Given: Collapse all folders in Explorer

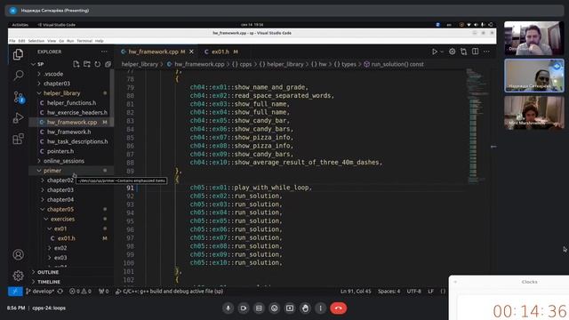Looking at the screenshot, I should tap(108, 64).
